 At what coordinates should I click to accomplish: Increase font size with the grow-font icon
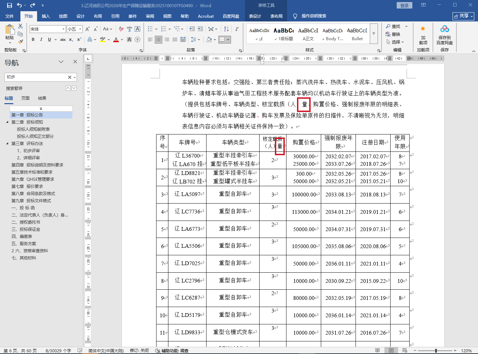pos(88,29)
